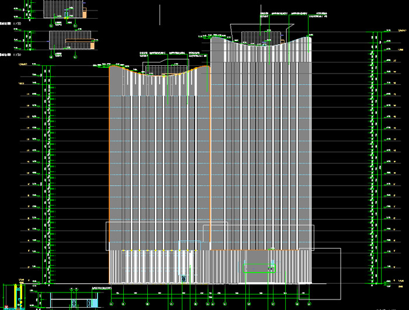Select the vertical floor-height dimension chain left of the towers
This screenshot has height=310, width=409.
point(48,175)
